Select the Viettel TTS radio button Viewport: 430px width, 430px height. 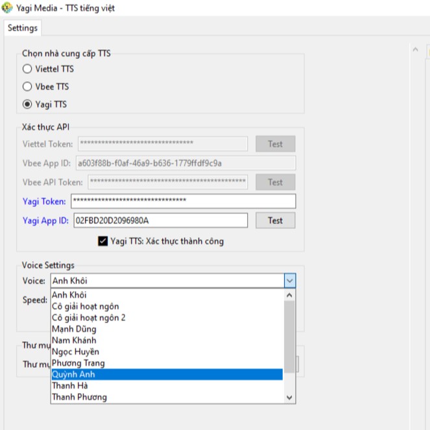coord(27,69)
